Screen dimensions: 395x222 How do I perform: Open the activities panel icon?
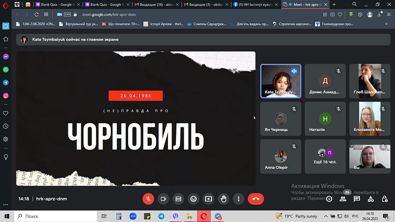(x=371, y=199)
